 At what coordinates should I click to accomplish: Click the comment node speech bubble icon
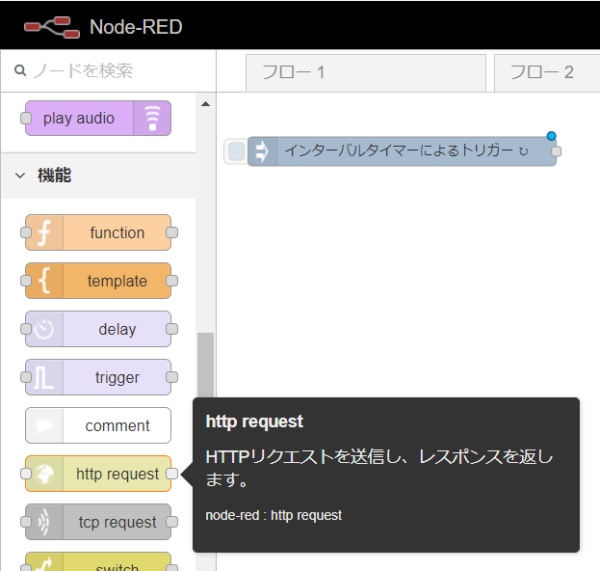44,425
